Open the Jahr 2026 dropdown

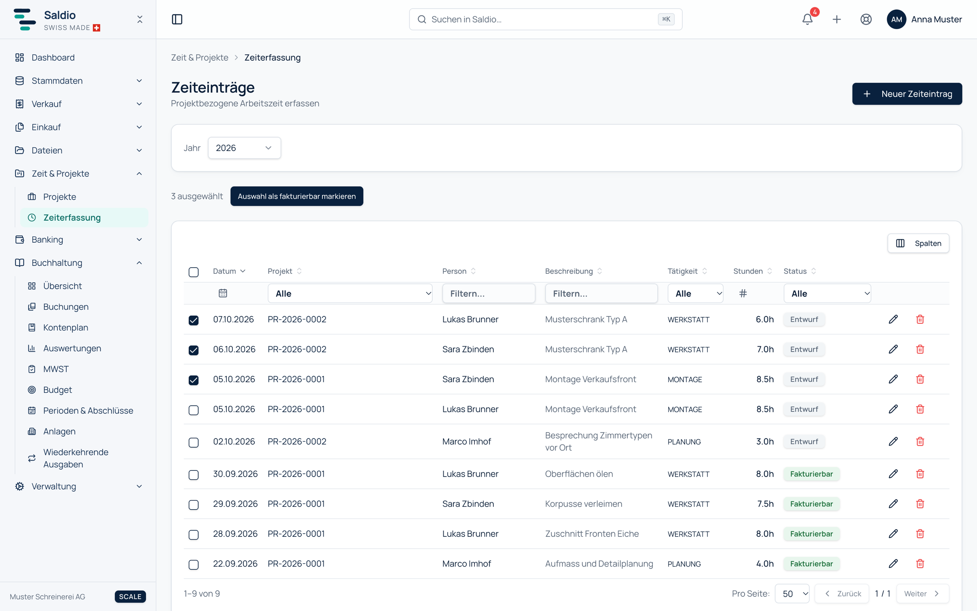click(x=244, y=148)
